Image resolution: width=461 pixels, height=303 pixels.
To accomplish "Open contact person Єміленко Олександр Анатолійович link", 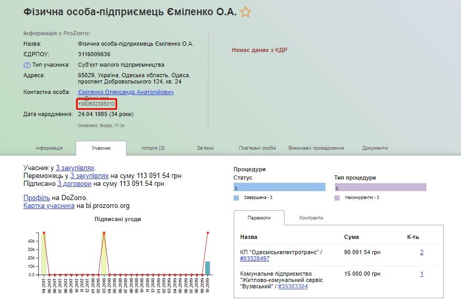I will 125,92.
